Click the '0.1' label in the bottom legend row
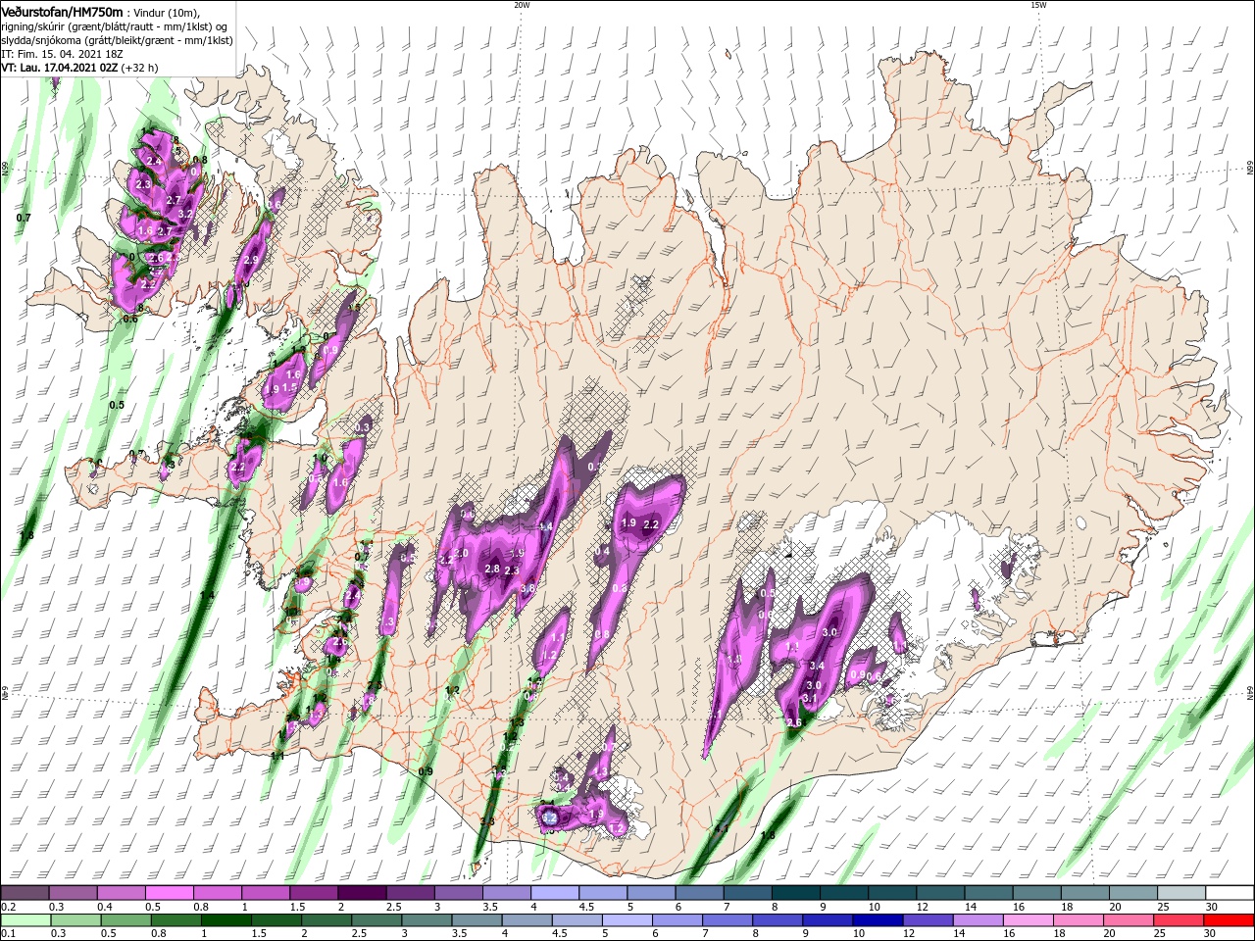Image resolution: width=1255 pixels, height=941 pixels. point(8,933)
